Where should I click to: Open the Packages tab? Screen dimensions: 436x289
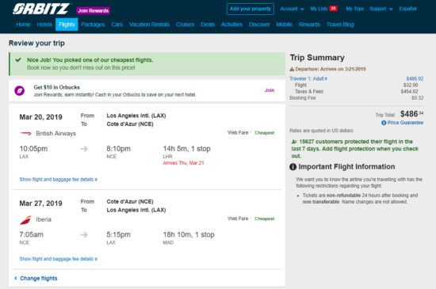point(93,25)
